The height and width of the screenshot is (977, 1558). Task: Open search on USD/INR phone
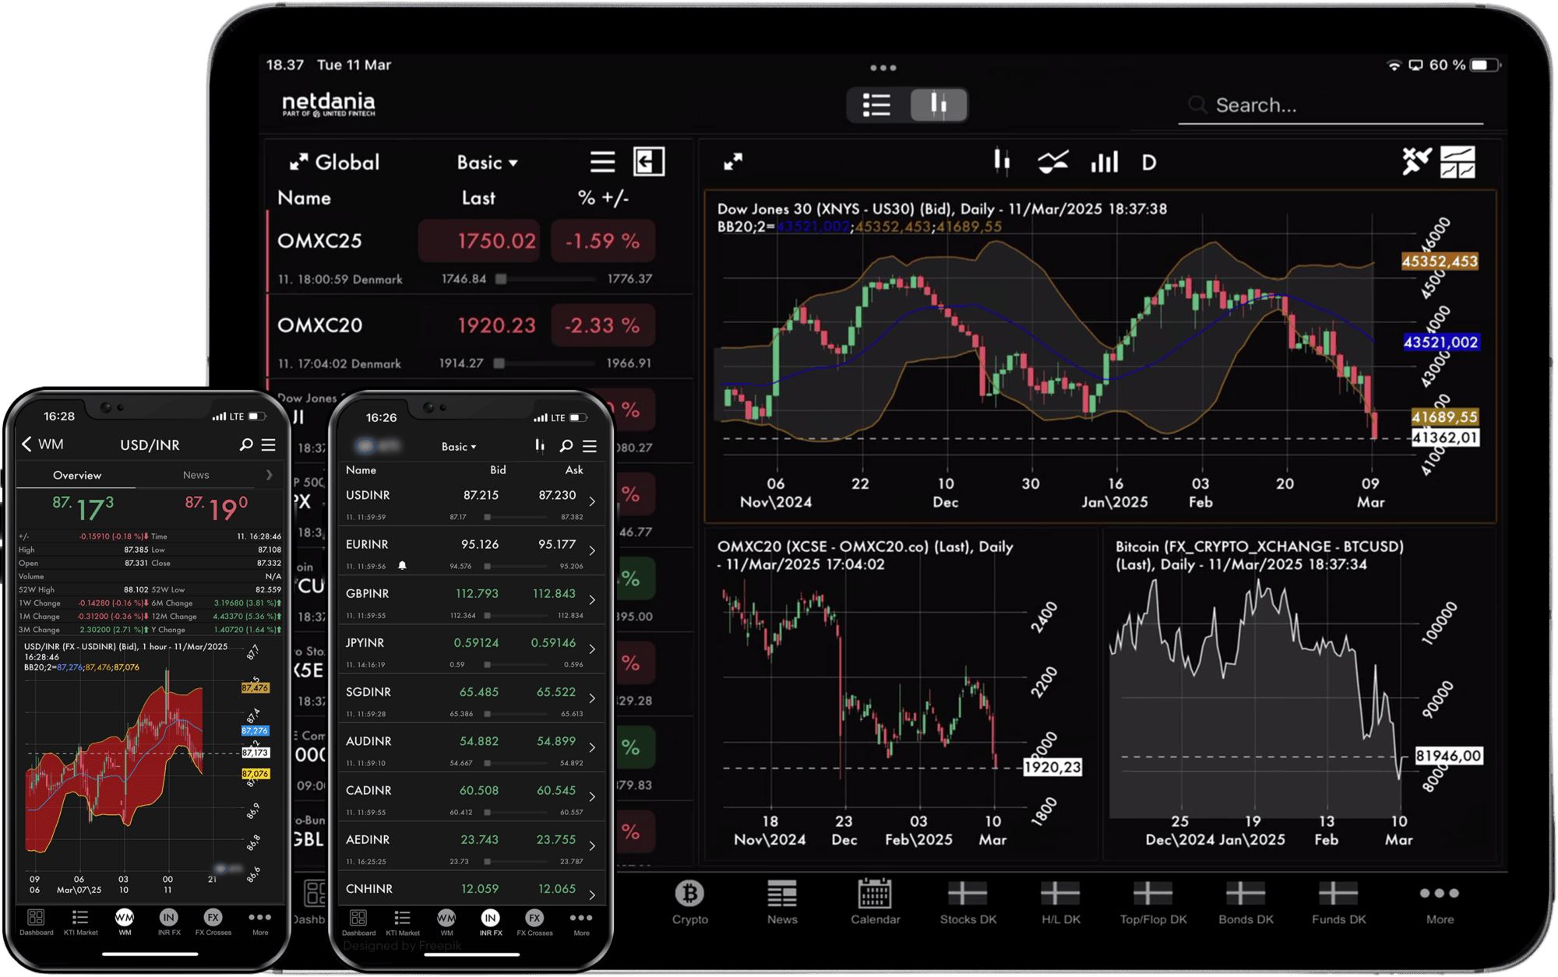pos(246,445)
